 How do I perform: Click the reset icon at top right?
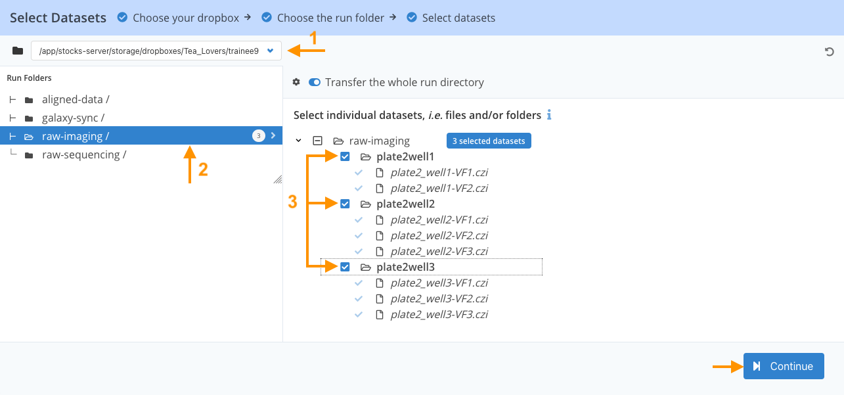(x=830, y=52)
